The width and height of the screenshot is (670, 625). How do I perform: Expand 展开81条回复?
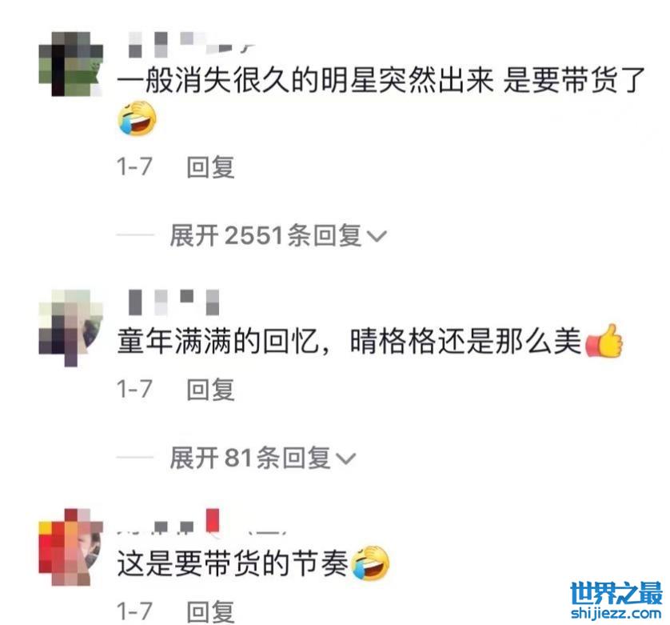[x=263, y=459]
